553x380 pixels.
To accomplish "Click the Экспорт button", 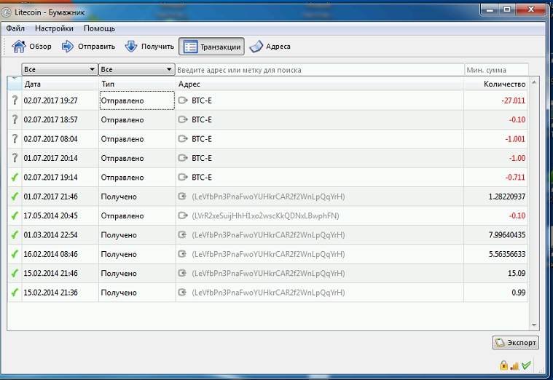I will coord(516,342).
